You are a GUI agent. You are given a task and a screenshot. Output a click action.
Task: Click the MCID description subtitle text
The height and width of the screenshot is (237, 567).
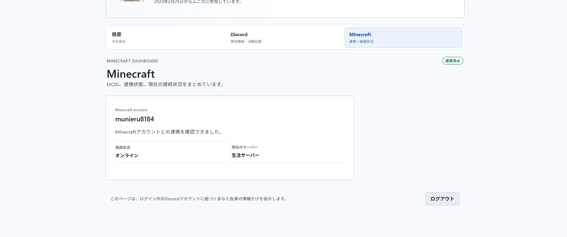(165, 85)
